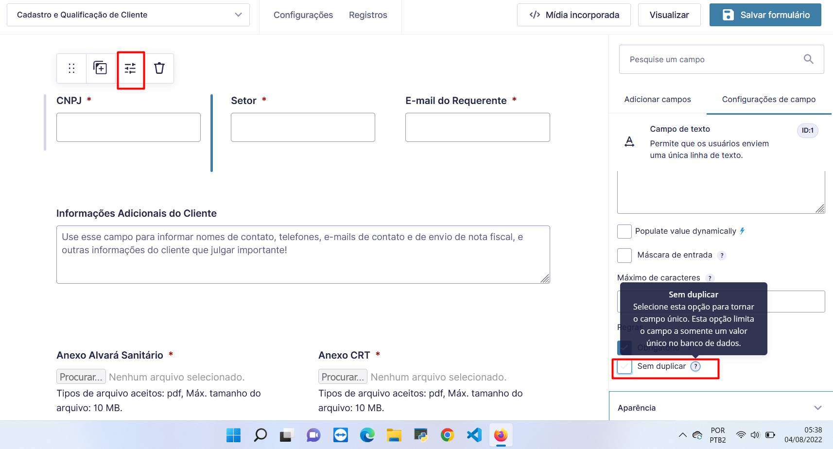Open Visual Studio Code from taskbar
Screen dimensions: 833x449
point(474,435)
